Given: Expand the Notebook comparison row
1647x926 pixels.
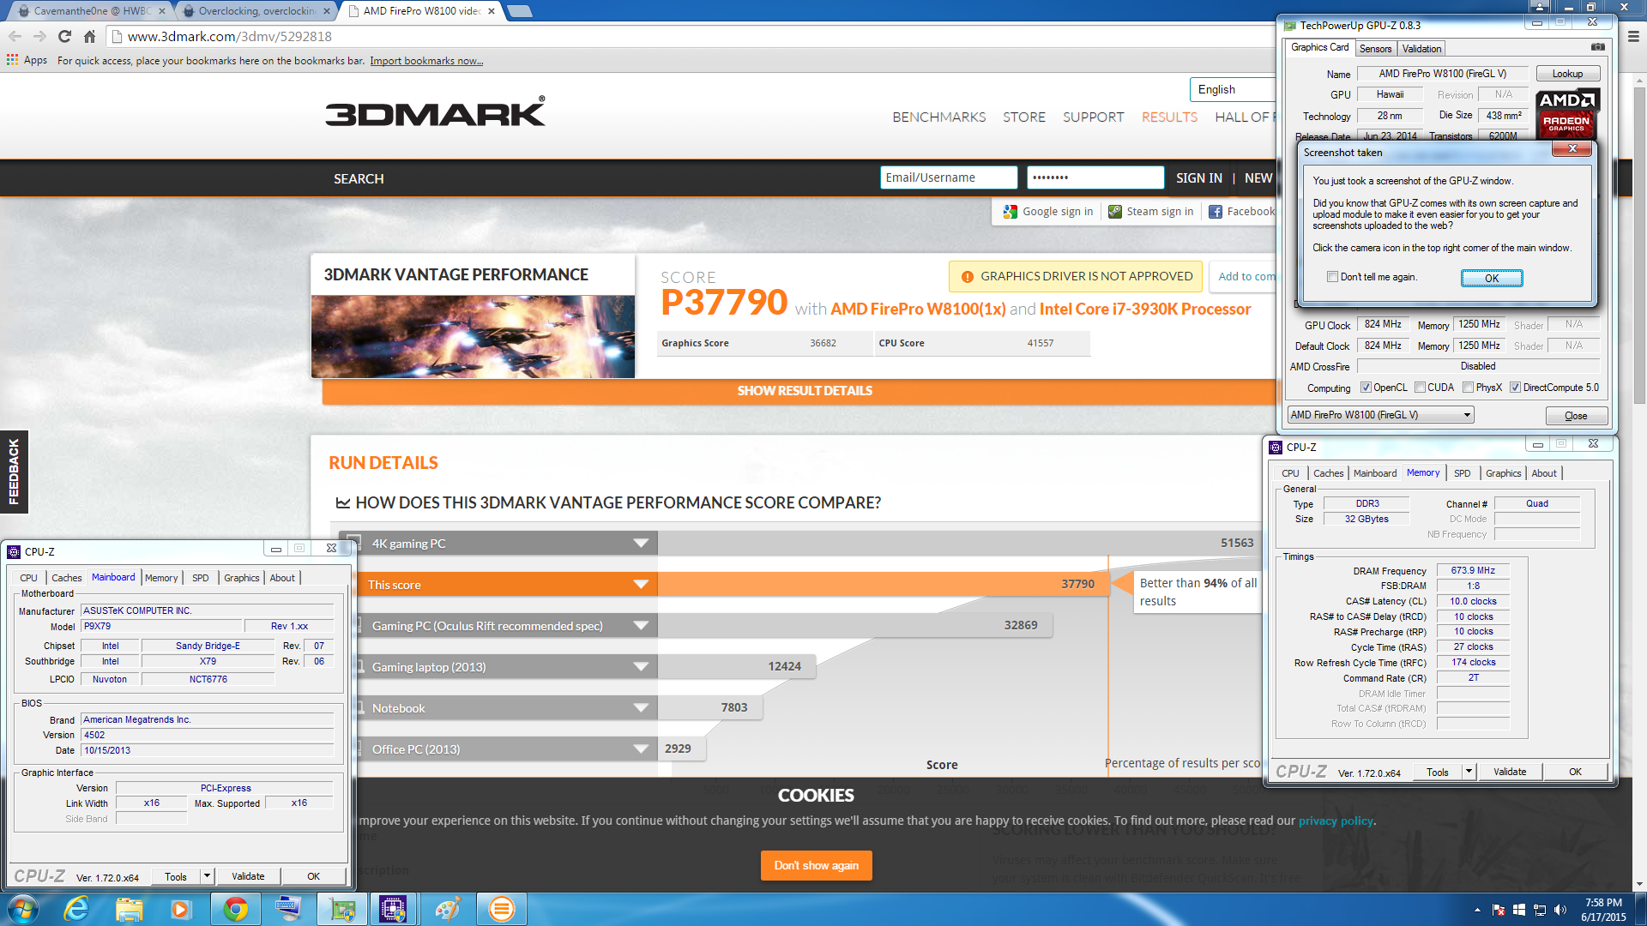Looking at the screenshot, I should [x=640, y=708].
